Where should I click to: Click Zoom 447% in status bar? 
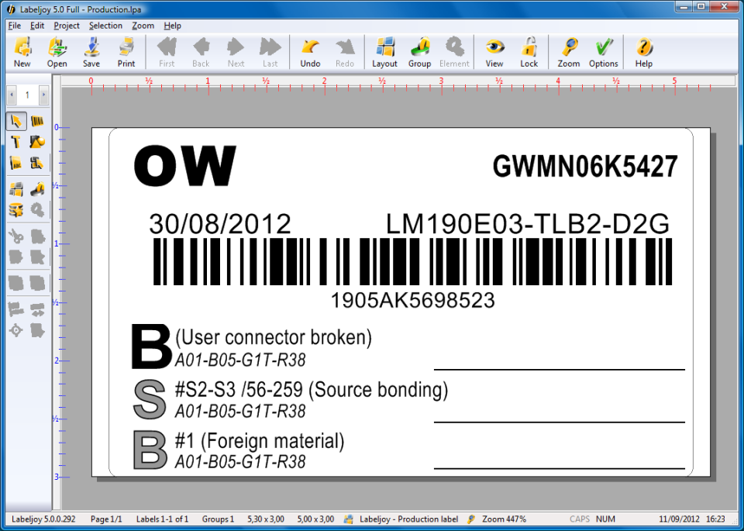(x=504, y=519)
